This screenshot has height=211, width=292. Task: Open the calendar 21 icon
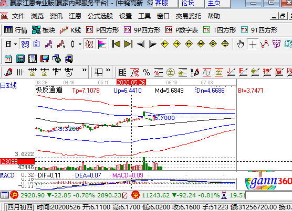click(x=8, y=59)
